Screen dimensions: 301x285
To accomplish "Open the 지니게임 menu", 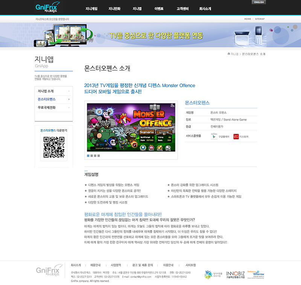I will 91,9.
